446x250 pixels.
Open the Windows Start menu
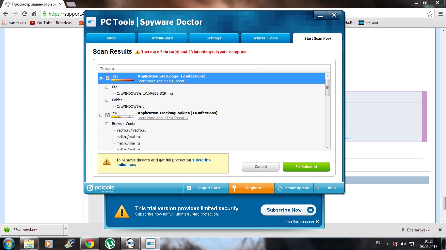click(x=8, y=243)
